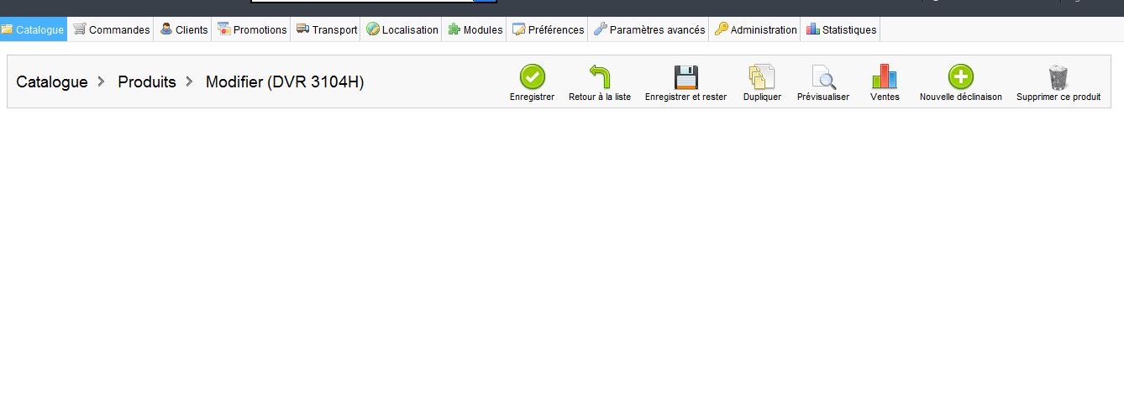The height and width of the screenshot is (410, 1124).
Task: Open the Prévisualiser magnifier icon
Action: point(823,77)
